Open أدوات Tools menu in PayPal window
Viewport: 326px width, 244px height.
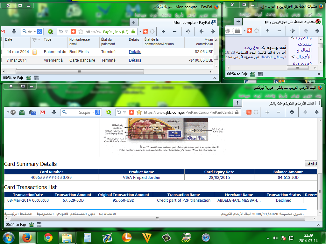click(153, 15)
